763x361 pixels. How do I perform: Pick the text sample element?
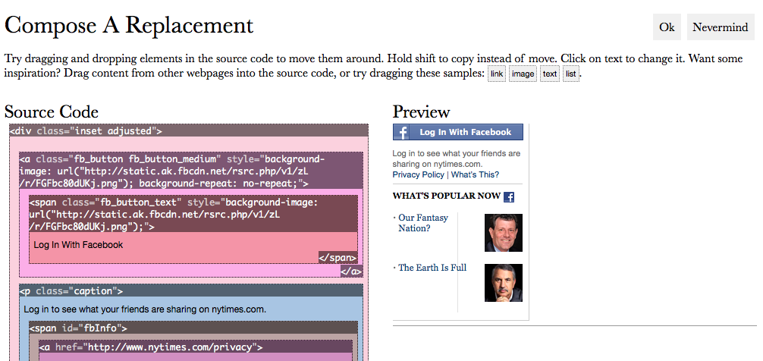[x=550, y=74]
